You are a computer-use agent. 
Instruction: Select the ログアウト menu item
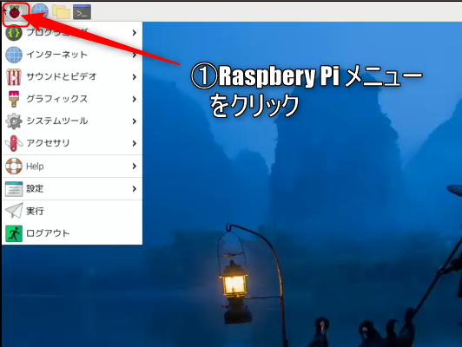point(72,233)
